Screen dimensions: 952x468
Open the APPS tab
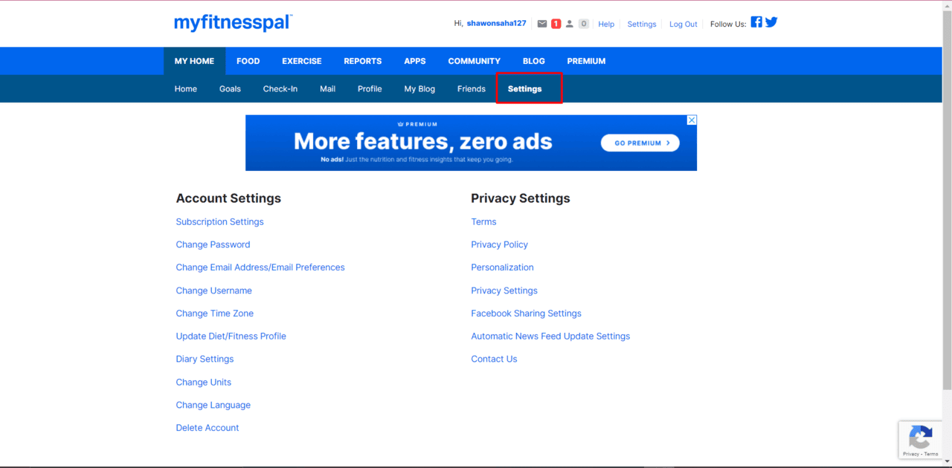pyautogui.click(x=415, y=61)
